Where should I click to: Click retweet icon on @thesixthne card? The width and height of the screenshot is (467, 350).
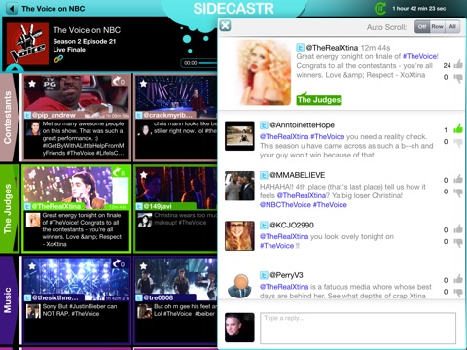coord(119,263)
